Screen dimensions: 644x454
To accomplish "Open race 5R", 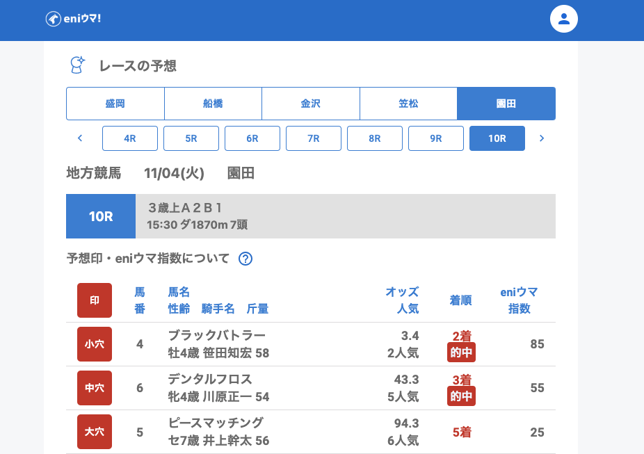I will 191,138.
